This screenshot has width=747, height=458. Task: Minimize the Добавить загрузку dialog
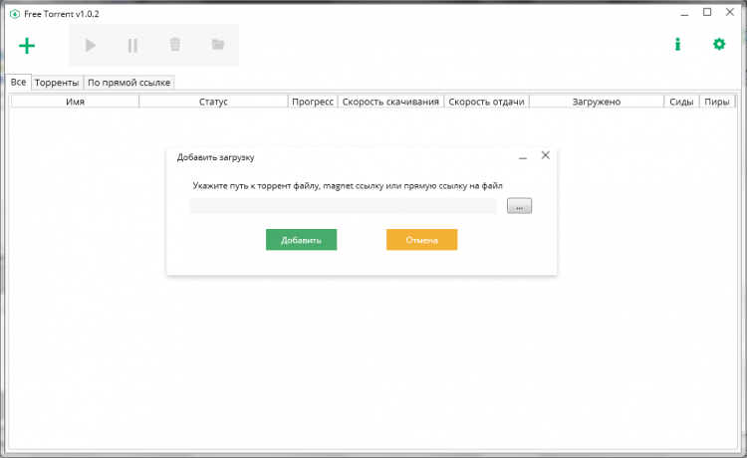pos(523,156)
